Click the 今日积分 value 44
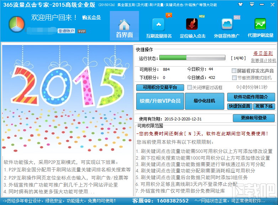Image resolution: width=278 pixels, height=205 pixels. tap(211, 69)
